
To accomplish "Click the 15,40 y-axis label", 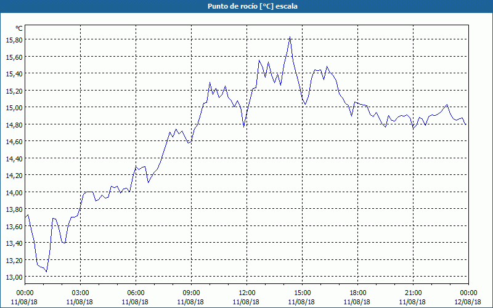I will 14,74.
